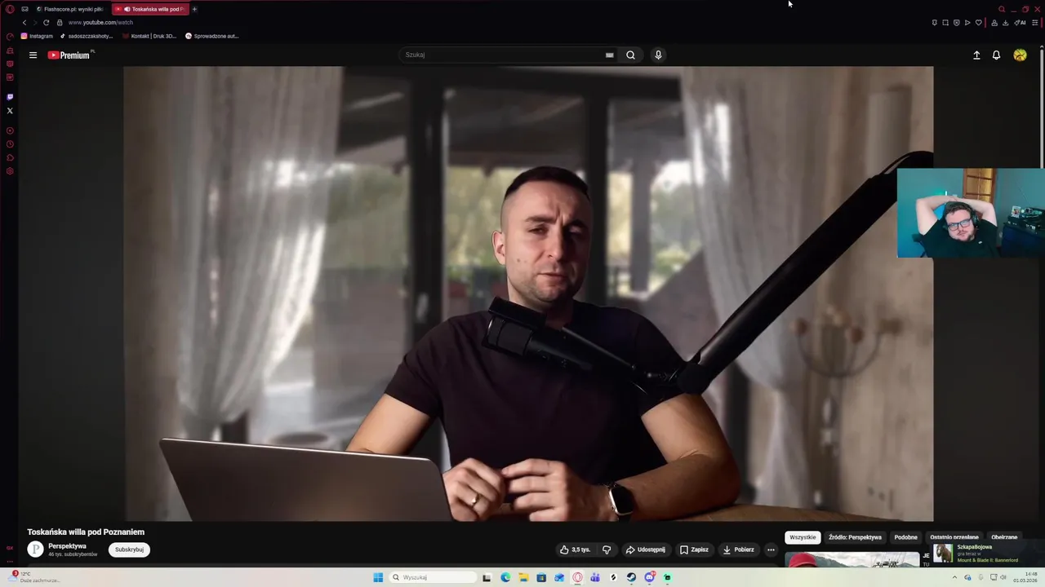
Task: Open Opera GX from taskbar
Action: [x=577, y=577]
